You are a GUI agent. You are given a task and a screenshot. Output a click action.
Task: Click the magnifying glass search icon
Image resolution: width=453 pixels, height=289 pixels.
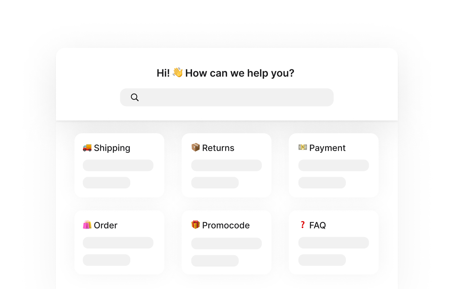135,97
